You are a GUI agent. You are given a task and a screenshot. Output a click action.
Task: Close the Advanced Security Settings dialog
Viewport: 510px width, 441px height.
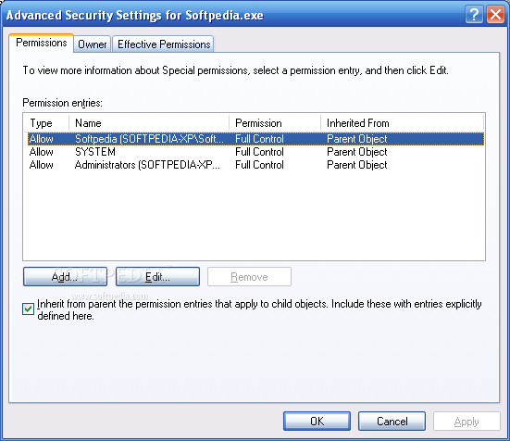[495, 15]
